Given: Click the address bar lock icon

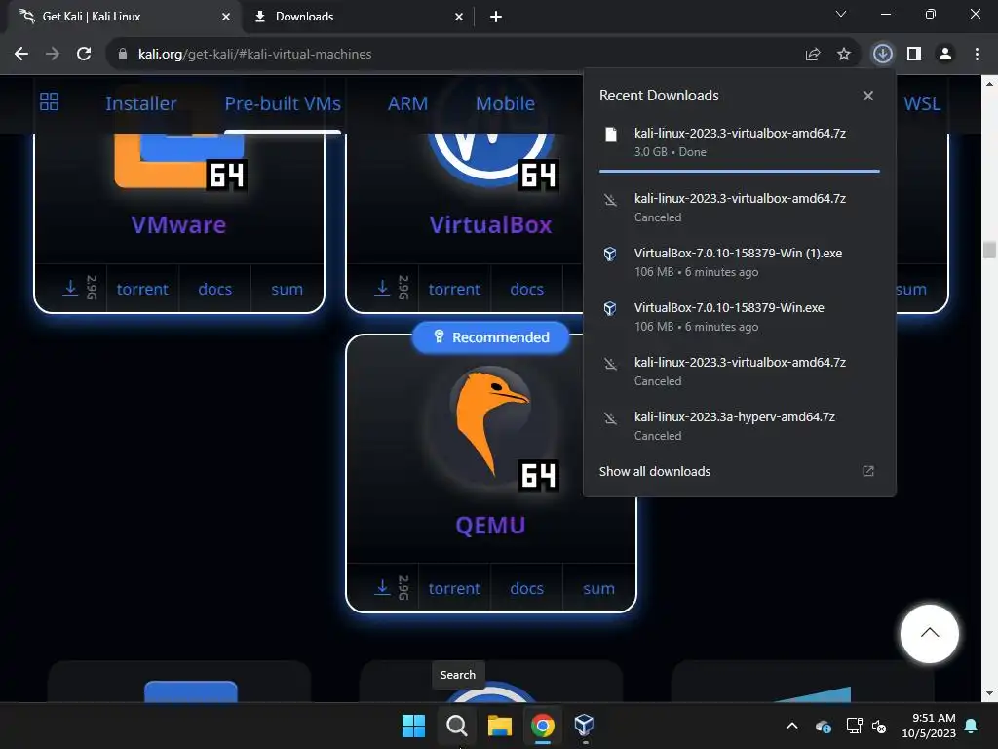Looking at the screenshot, I should [123, 55].
